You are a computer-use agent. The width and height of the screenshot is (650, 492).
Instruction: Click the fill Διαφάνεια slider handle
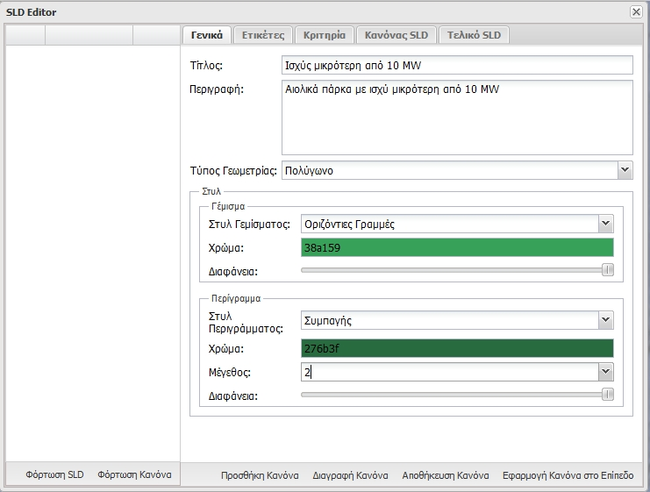607,270
